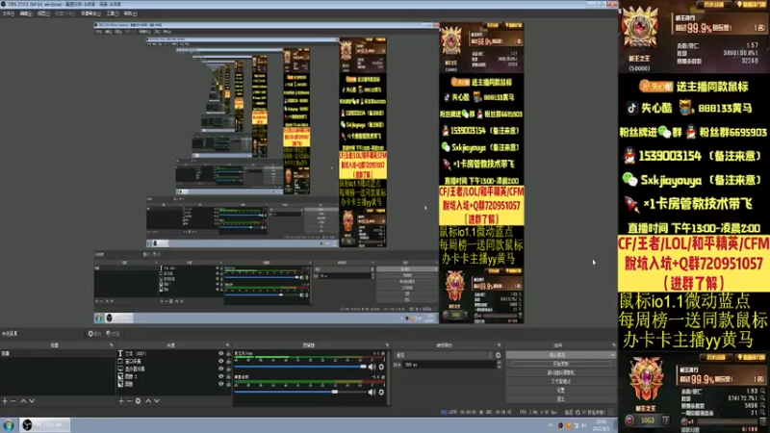This screenshot has height=433, width=770.
Task: Move the scene down in Scenes list
Action: click(32, 401)
